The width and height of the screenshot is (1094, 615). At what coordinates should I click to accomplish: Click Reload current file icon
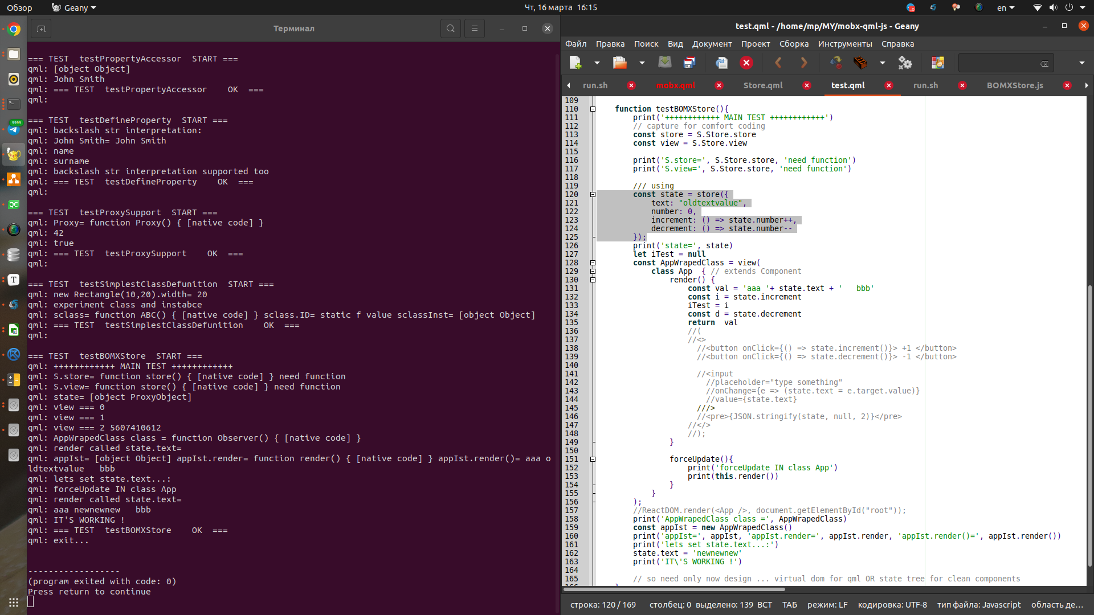tap(721, 63)
